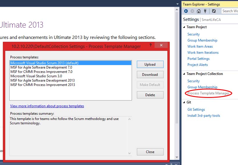Close the Process Template Manager dialog with X

point(161,45)
